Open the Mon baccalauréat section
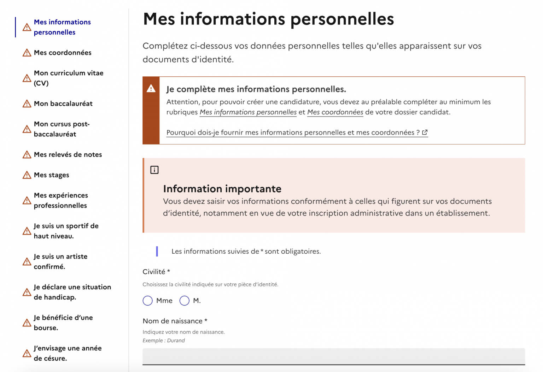 [x=63, y=104]
